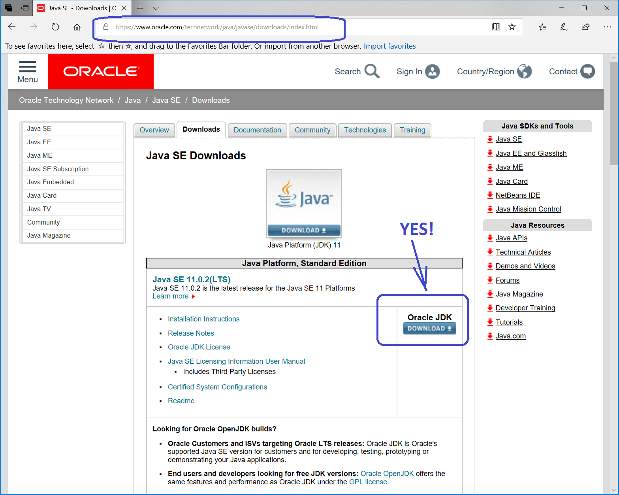Open Java SE 11.0.2(LTS) heading link
Viewport: 619px width, 495px height.
click(x=191, y=279)
